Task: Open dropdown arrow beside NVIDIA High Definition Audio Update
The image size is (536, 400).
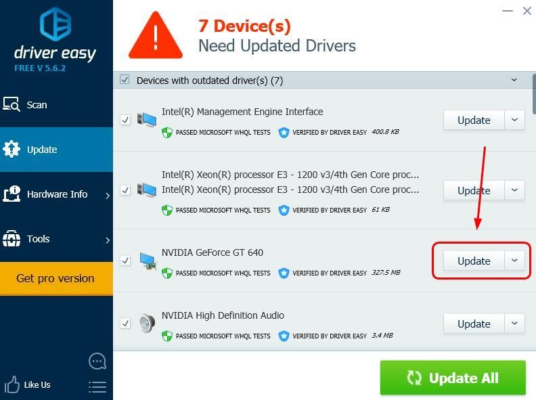Action: (x=514, y=324)
